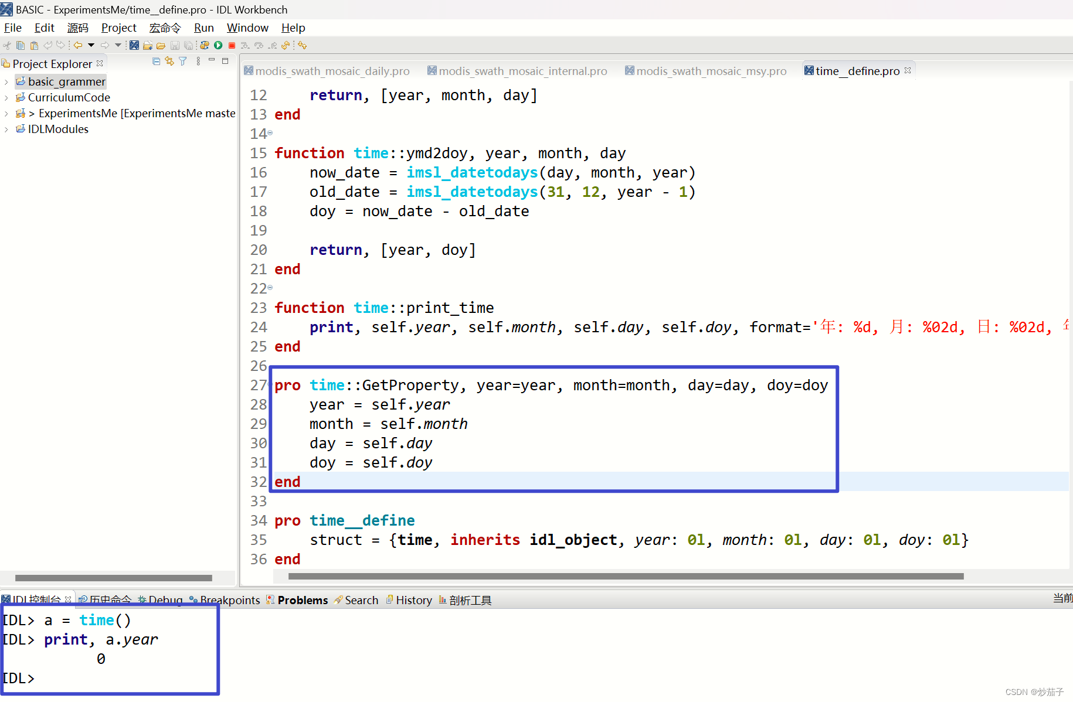The height and width of the screenshot is (702, 1073).
Task: Click the Forward navigation arrow icon
Action: tap(105, 45)
